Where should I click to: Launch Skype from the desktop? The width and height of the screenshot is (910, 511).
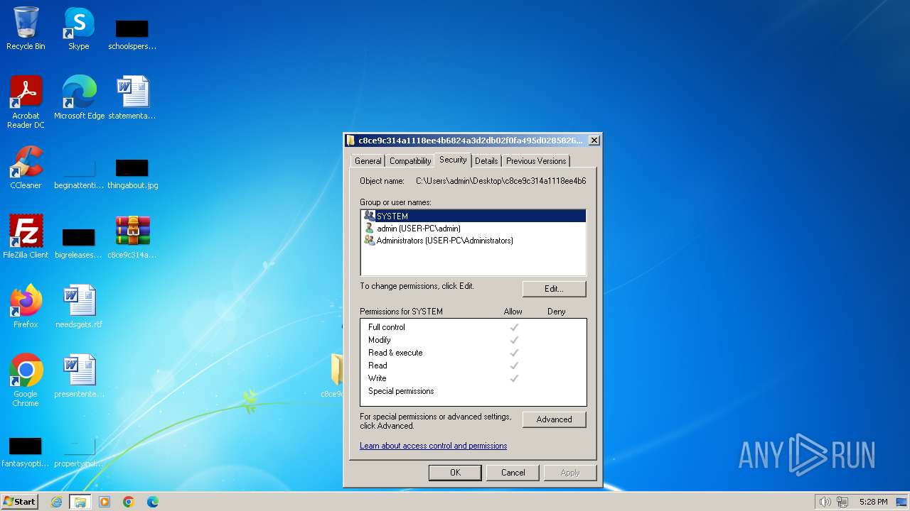[79, 28]
